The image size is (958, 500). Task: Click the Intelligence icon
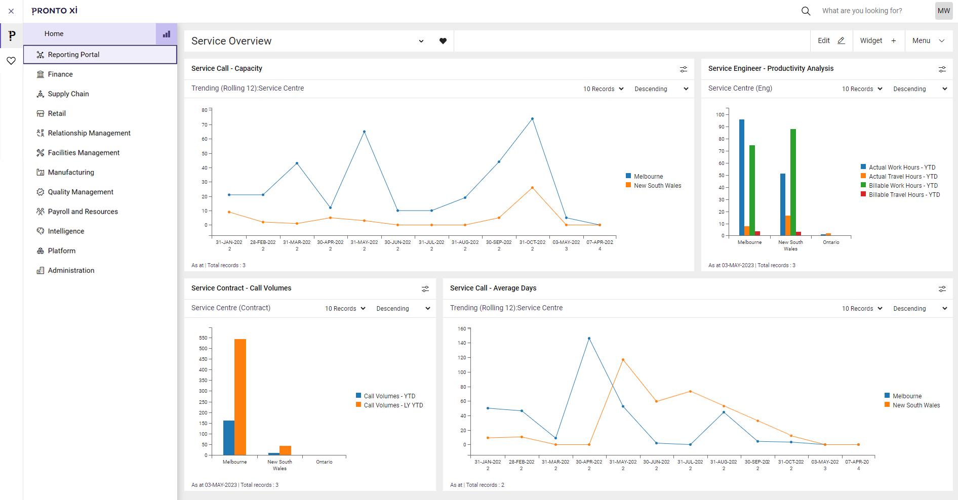[41, 231]
